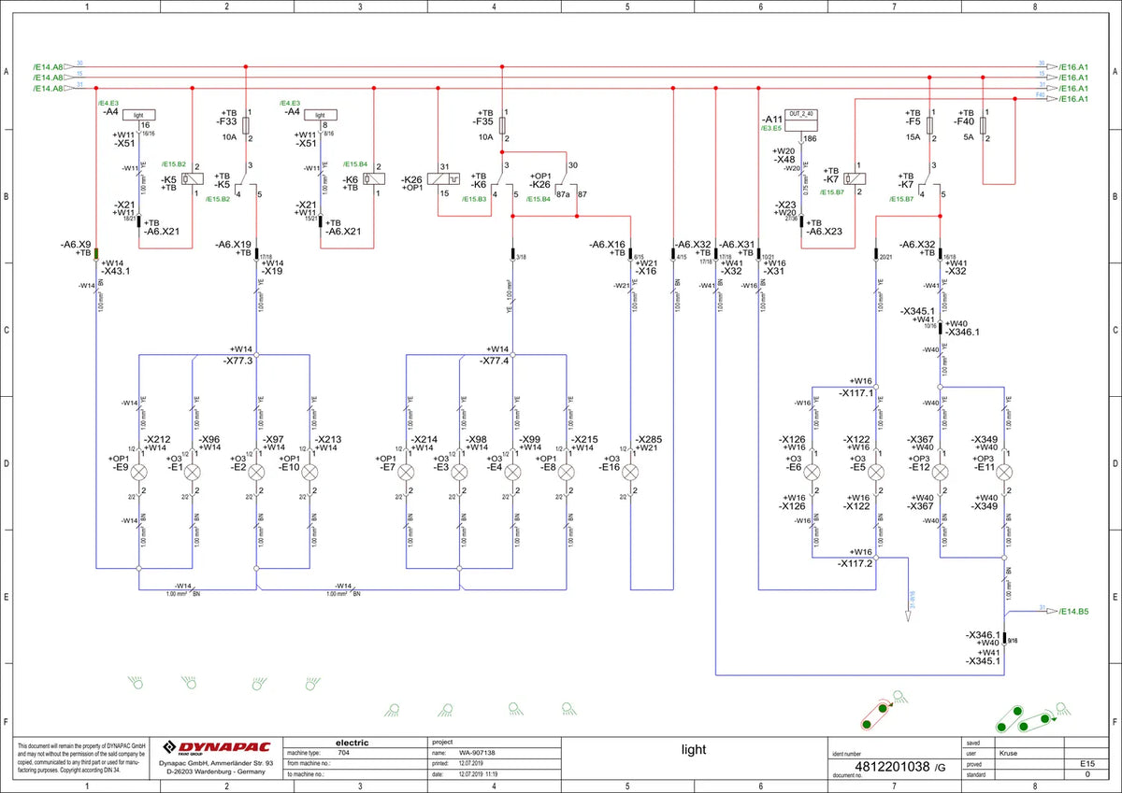Pick the -E6 lamp symbol
This screenshot has width=1122, height=793.
point(813,473)
